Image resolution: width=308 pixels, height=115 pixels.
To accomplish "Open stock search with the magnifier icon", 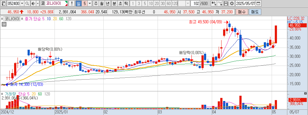I will pos(27,3).
